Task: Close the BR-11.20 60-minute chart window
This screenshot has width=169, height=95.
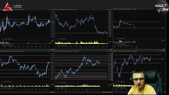Action: point(164,51)
